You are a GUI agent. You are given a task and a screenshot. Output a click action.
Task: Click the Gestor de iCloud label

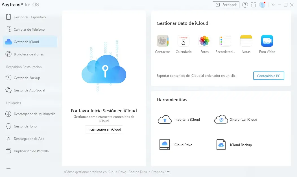26,42
